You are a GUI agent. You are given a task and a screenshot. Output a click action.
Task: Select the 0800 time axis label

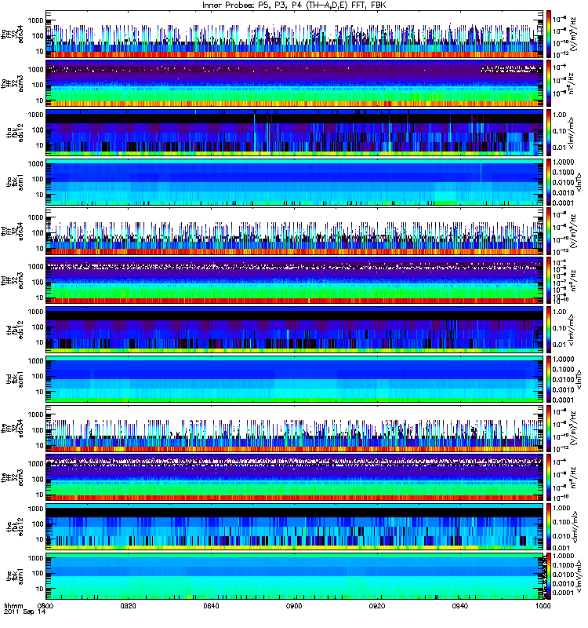pyautogui.click(x=45, y=605)
